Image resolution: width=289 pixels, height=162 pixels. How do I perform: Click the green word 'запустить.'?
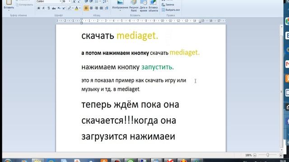158,67
